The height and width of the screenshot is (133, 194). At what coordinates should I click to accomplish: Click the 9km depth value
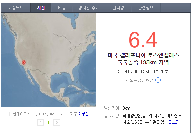point(126,108)
